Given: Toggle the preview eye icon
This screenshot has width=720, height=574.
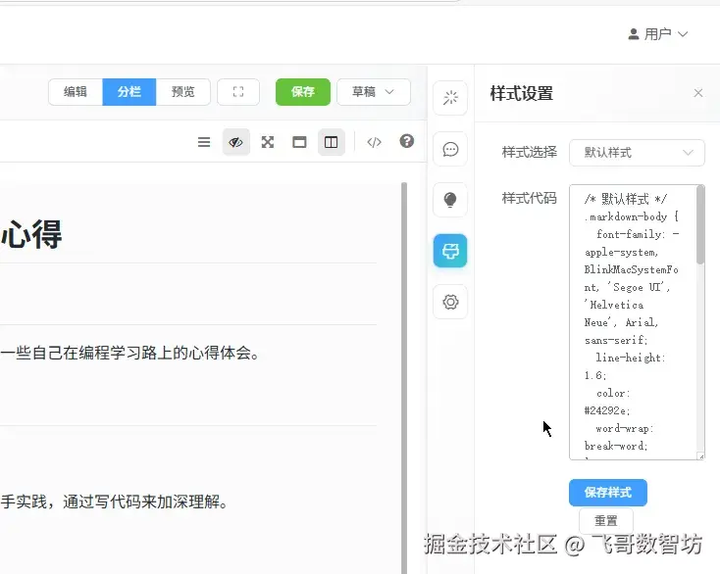Looking at the screenshot, I should tap(236, 142).
